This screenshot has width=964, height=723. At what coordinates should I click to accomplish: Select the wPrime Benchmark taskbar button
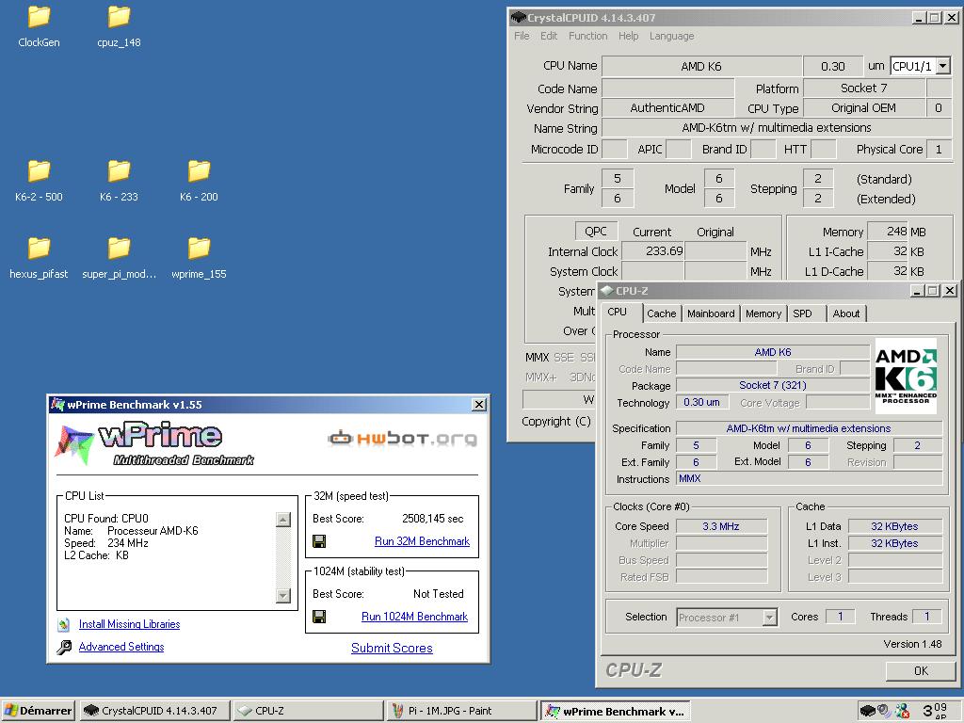[x=615, y=711]
